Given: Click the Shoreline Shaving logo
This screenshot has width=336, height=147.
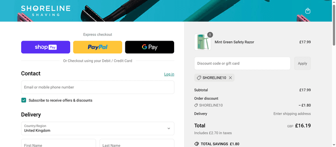Looking at the screenshot, I should pyautogui.click(x=45, y=11).
